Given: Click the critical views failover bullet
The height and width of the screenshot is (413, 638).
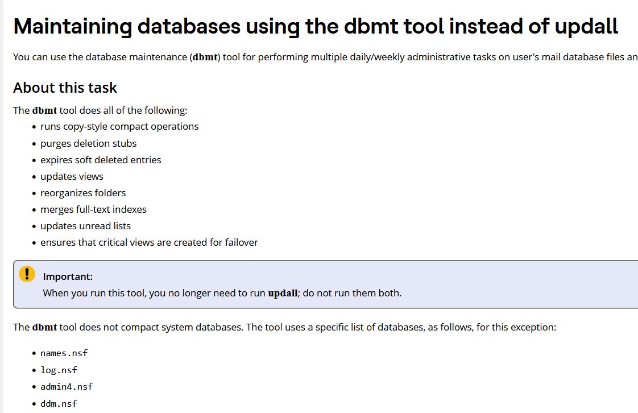Looking at the screenshot, I should pyautogui.click(x=149, y=242).
